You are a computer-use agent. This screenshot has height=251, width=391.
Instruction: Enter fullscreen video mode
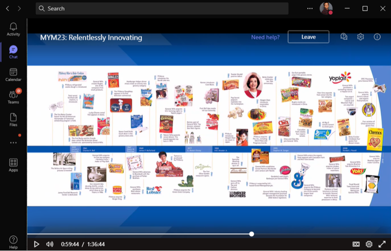click(382, 244)
